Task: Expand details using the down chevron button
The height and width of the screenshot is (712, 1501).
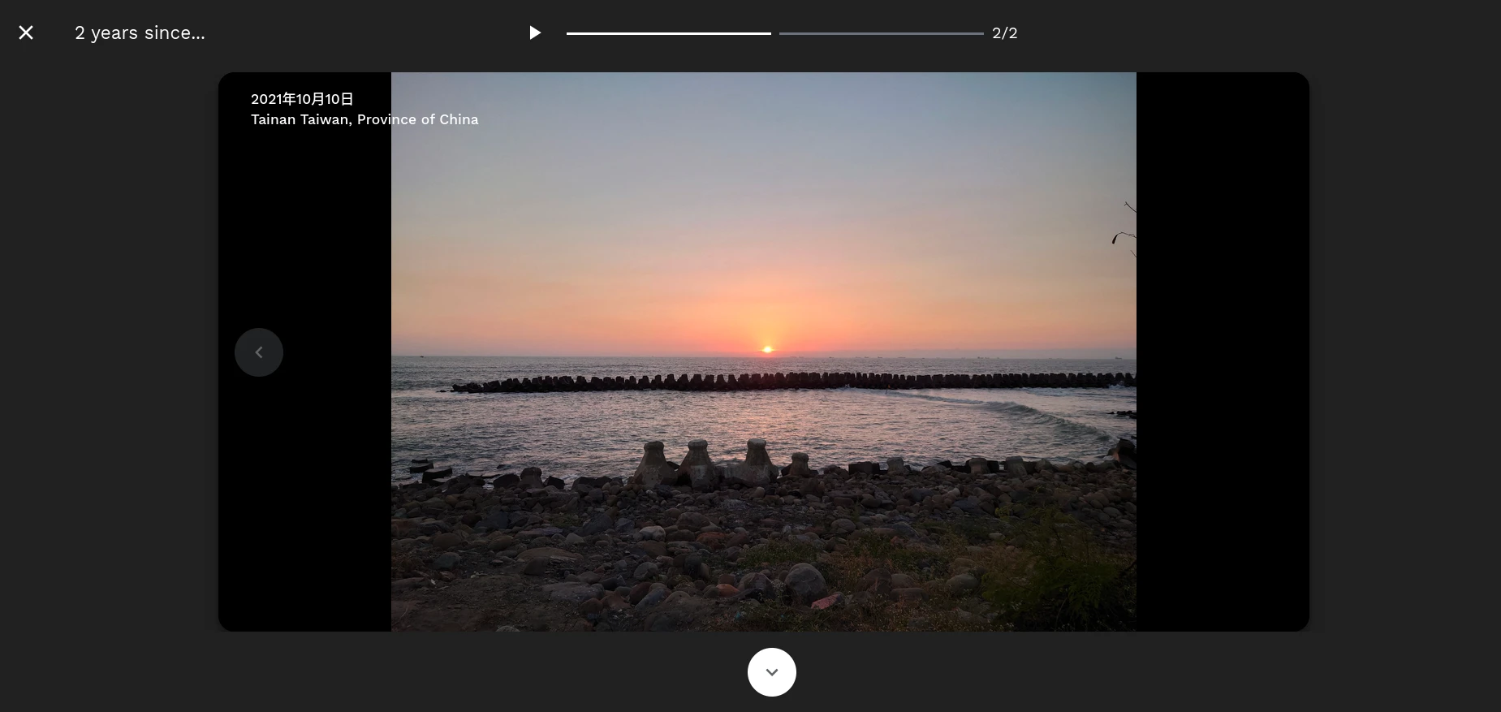Action: (x=771, y=672)
